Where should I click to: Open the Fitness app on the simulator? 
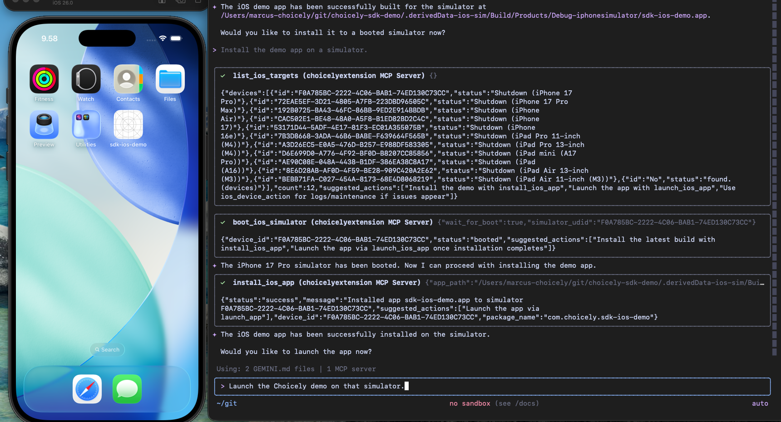point(44,79)
